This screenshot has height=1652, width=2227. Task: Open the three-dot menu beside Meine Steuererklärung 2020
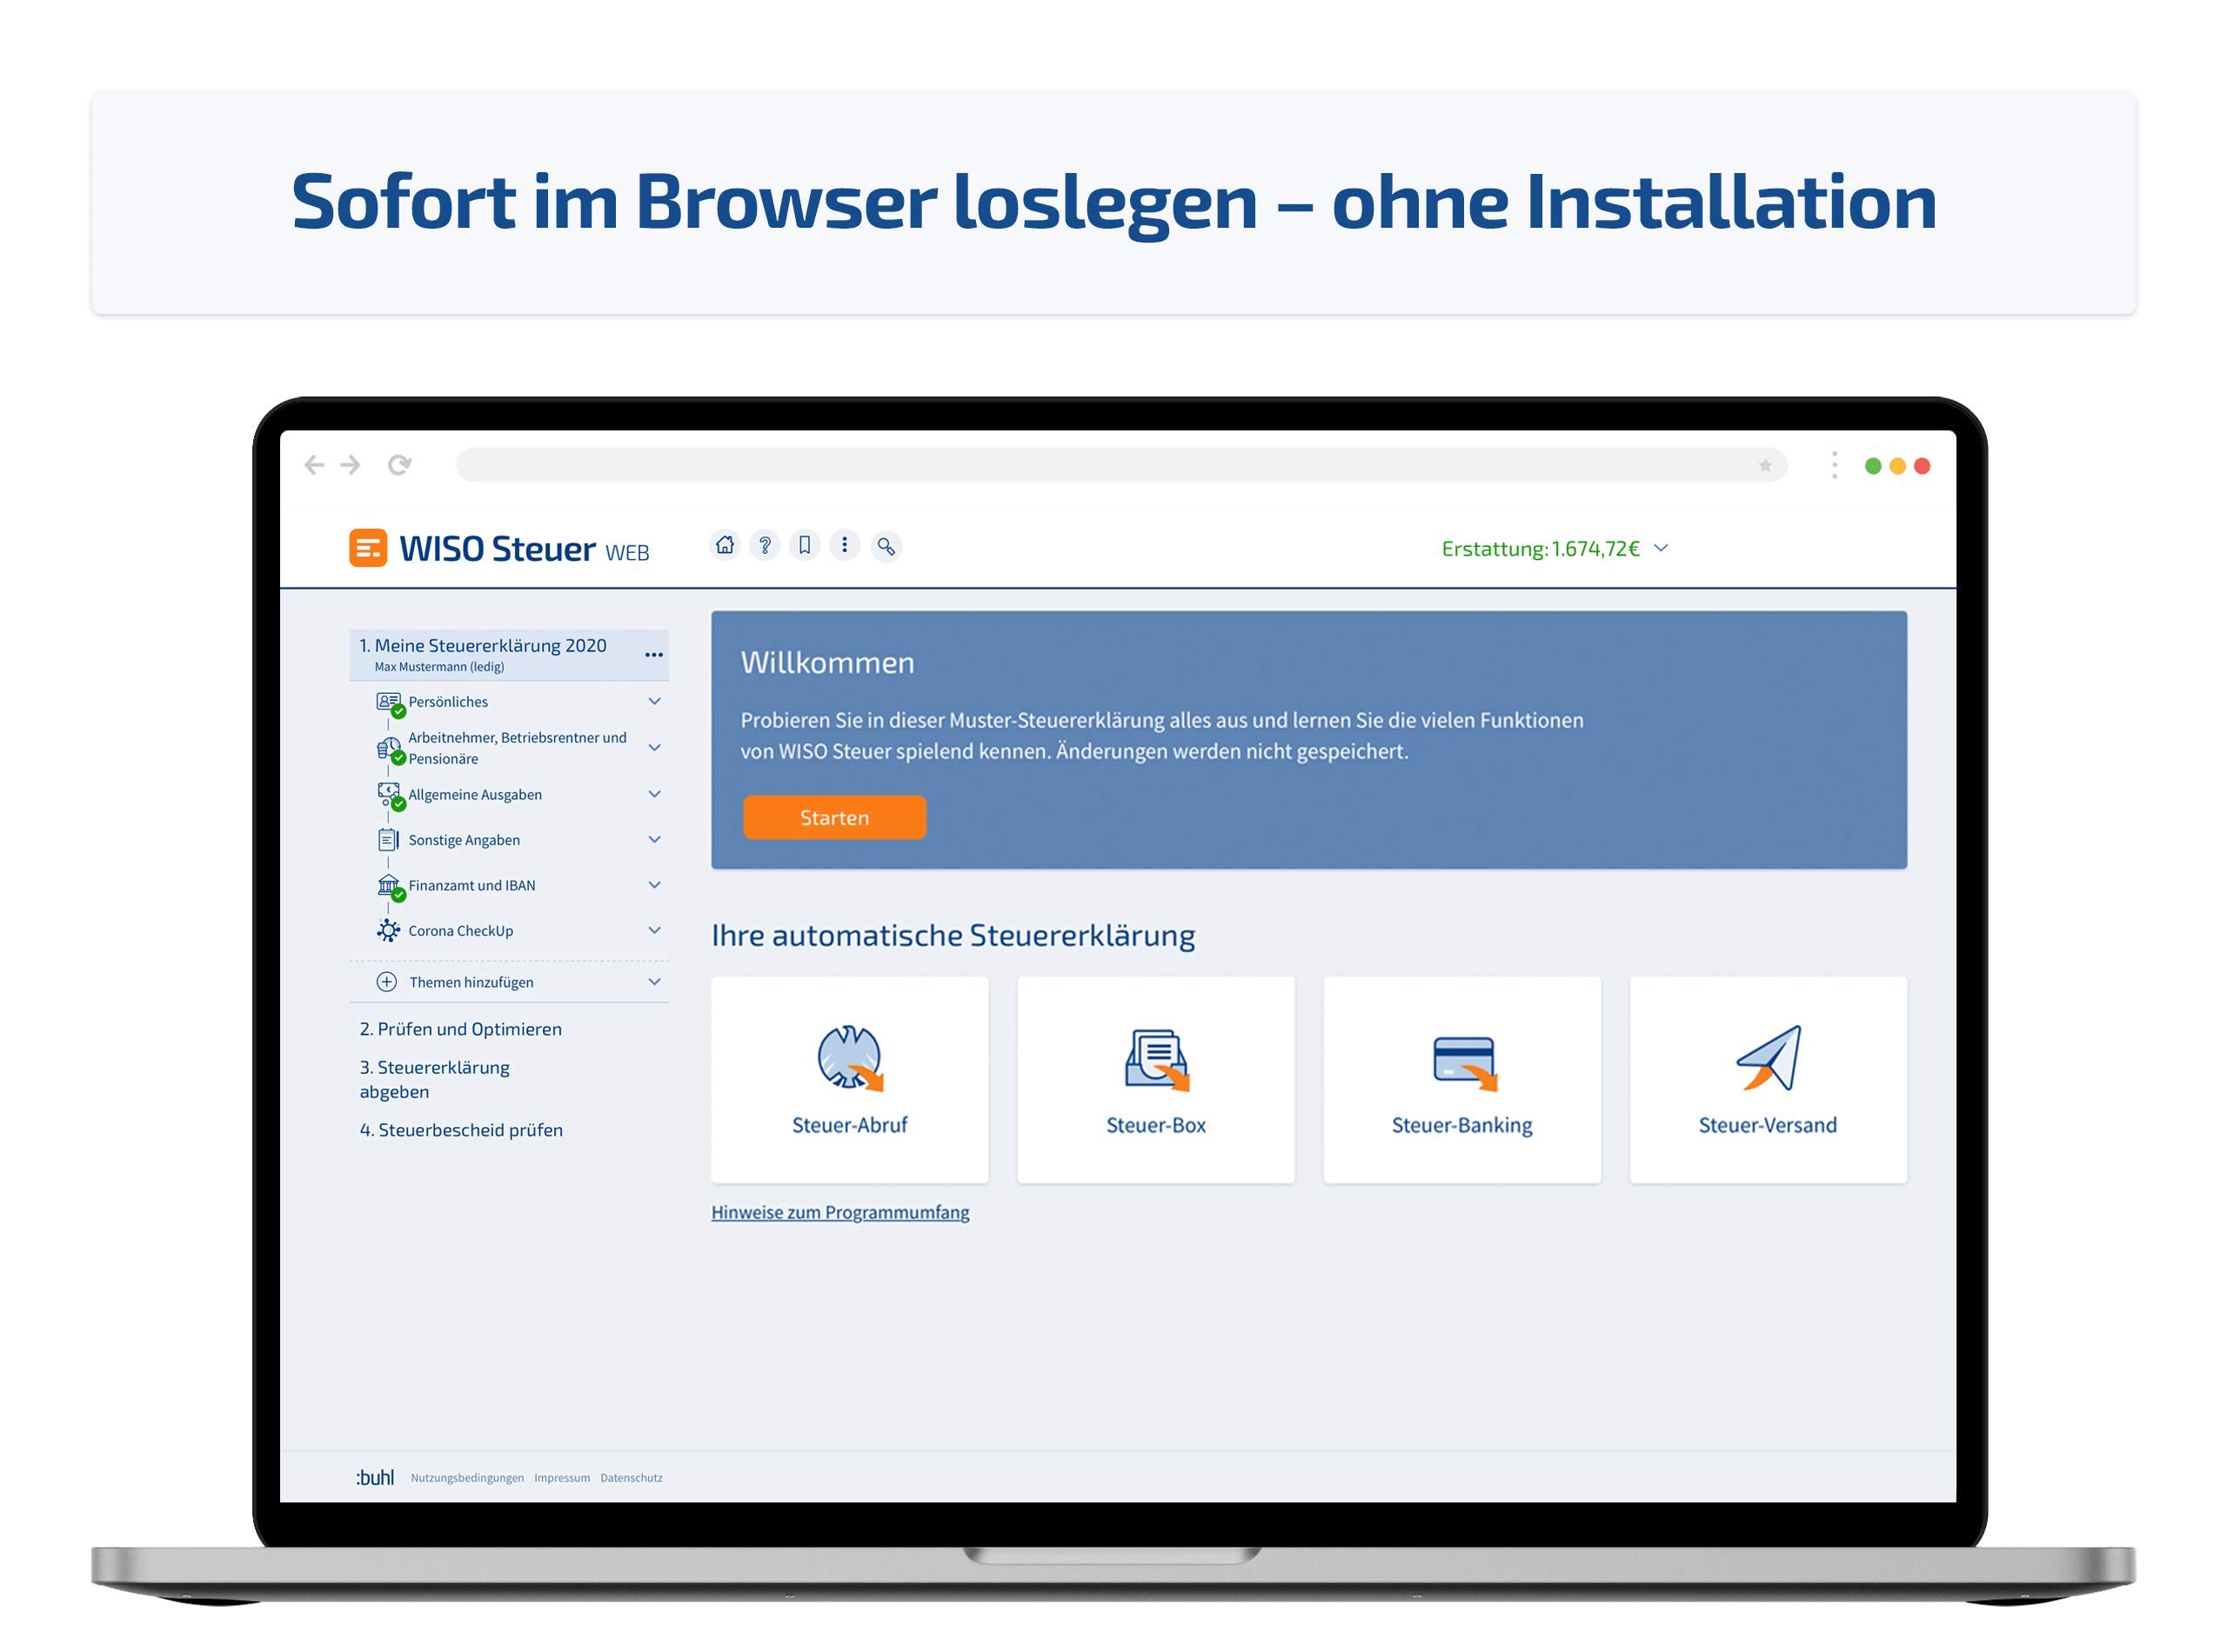pos(653,655)
